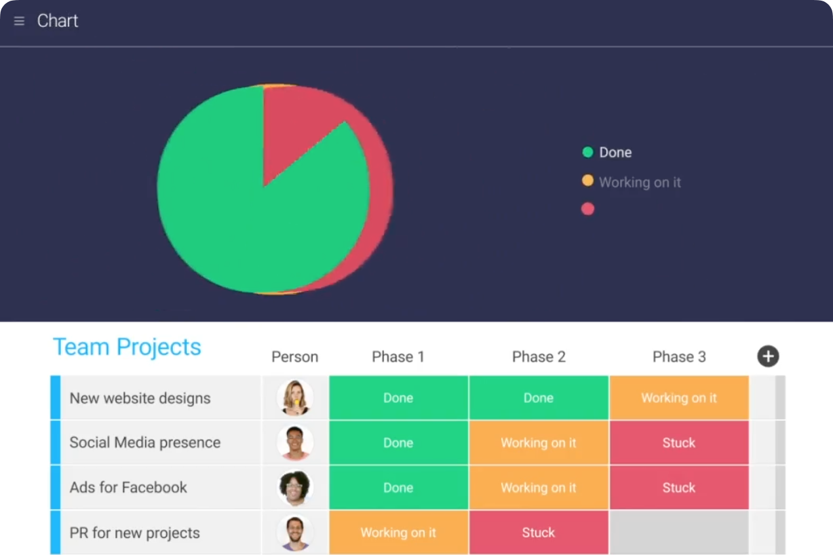Open empty Phase 3 cell for PR row

(x=678, y=533)
